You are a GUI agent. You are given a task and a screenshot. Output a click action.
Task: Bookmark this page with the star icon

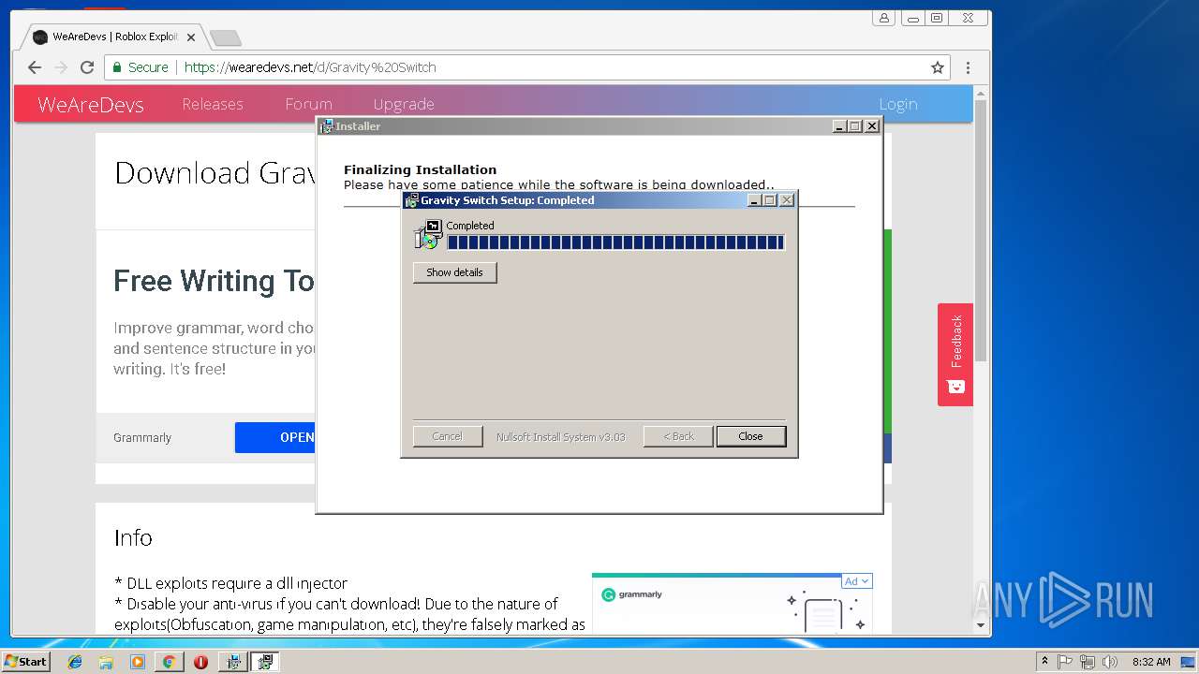[937, 67]
